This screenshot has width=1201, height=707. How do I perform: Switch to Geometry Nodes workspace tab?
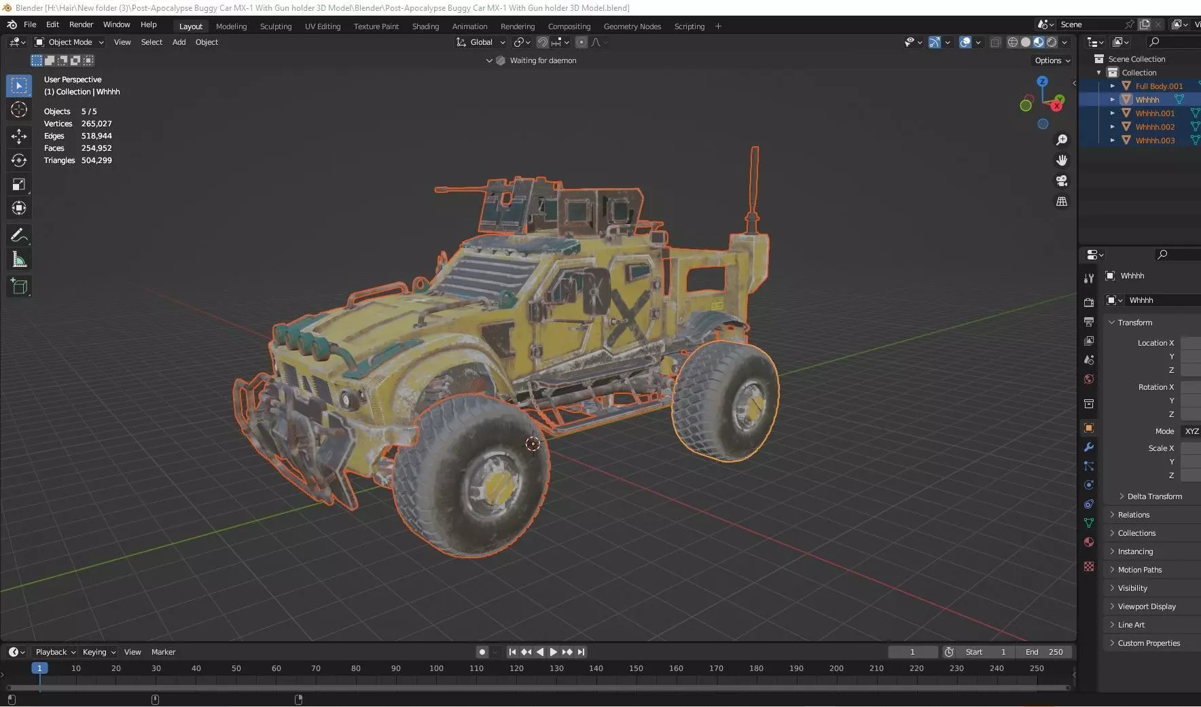[x=632, y=26]
